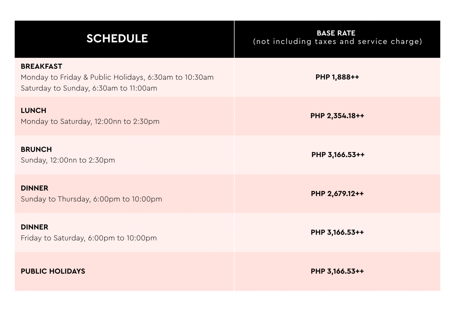The image size is (455, 321).
Task: Click the BRUNCH heading
Action: tap(36, 149)
